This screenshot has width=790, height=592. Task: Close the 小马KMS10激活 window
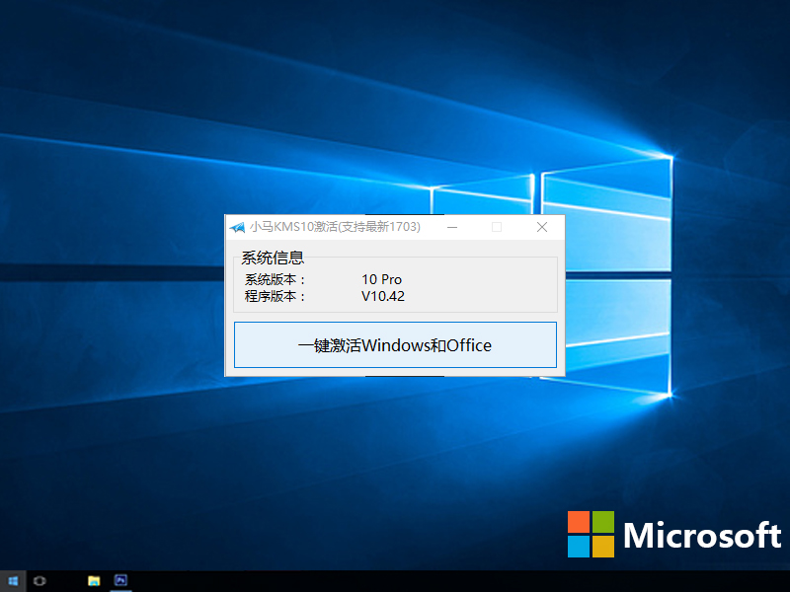pyautogui.click(x=542, y=227)
